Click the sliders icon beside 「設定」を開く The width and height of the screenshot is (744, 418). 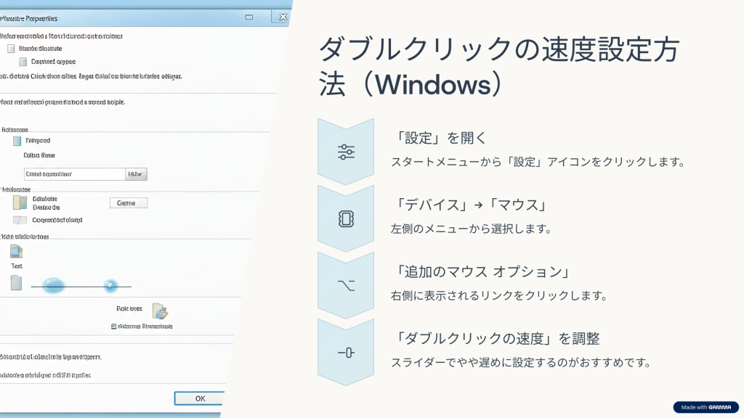coord(346,152)
